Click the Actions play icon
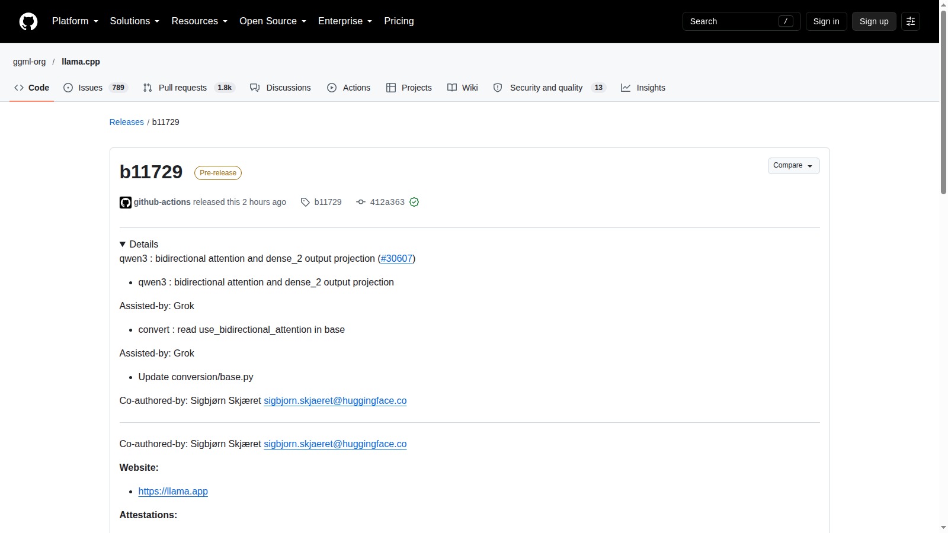948x533 pixels. (x=332, y=88)
